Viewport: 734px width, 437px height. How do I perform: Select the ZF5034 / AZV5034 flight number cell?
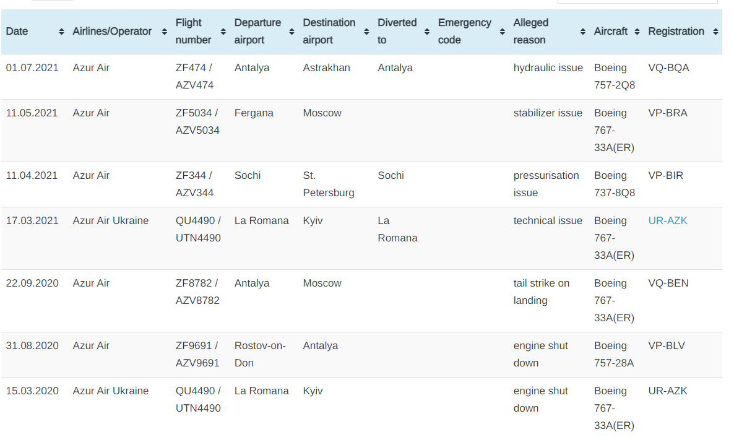coord(197,122)
